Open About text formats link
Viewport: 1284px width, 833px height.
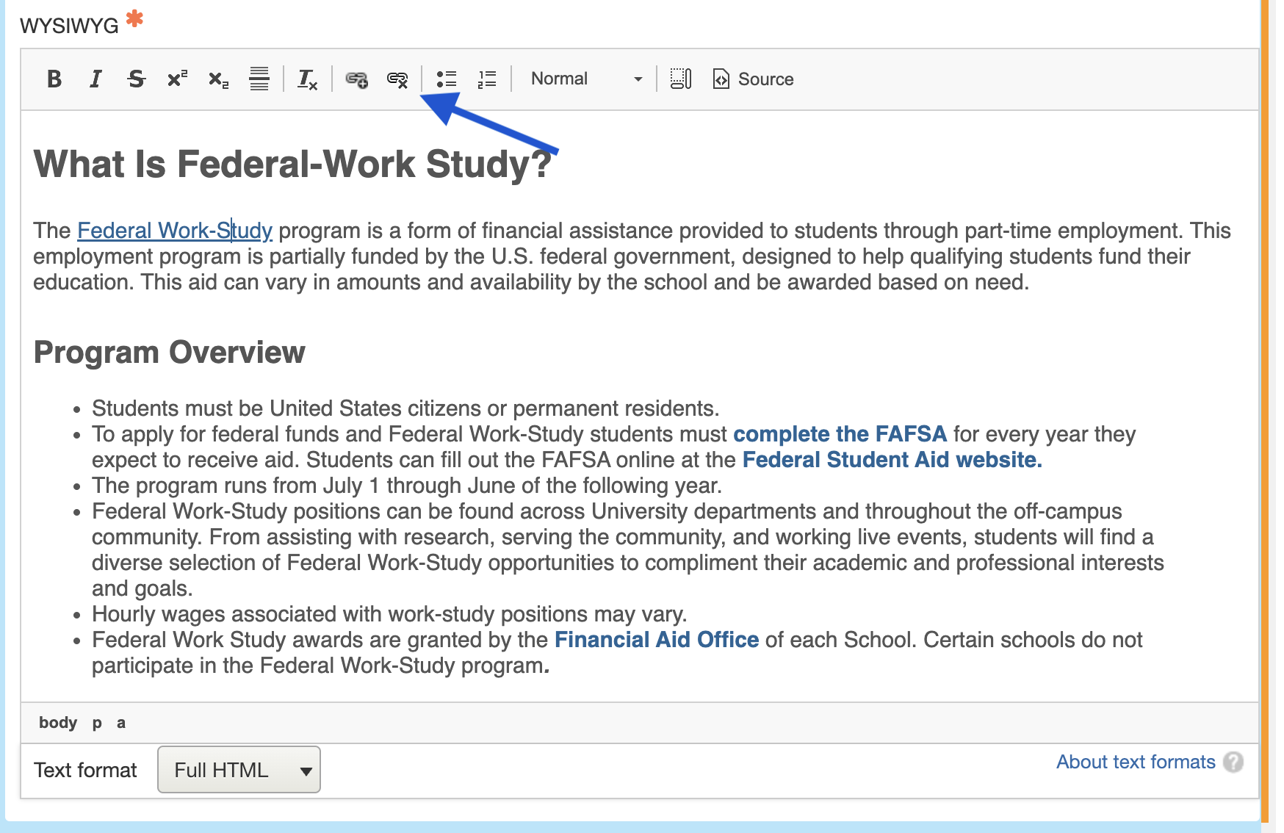click(x=1136, y=762)
